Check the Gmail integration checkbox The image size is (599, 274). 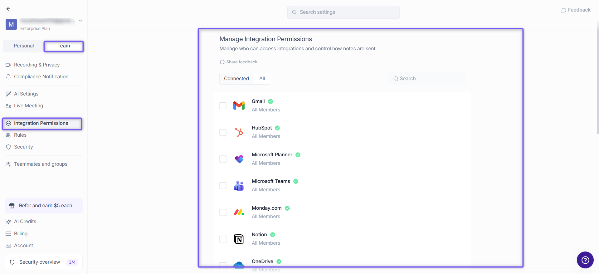(223, 105)
